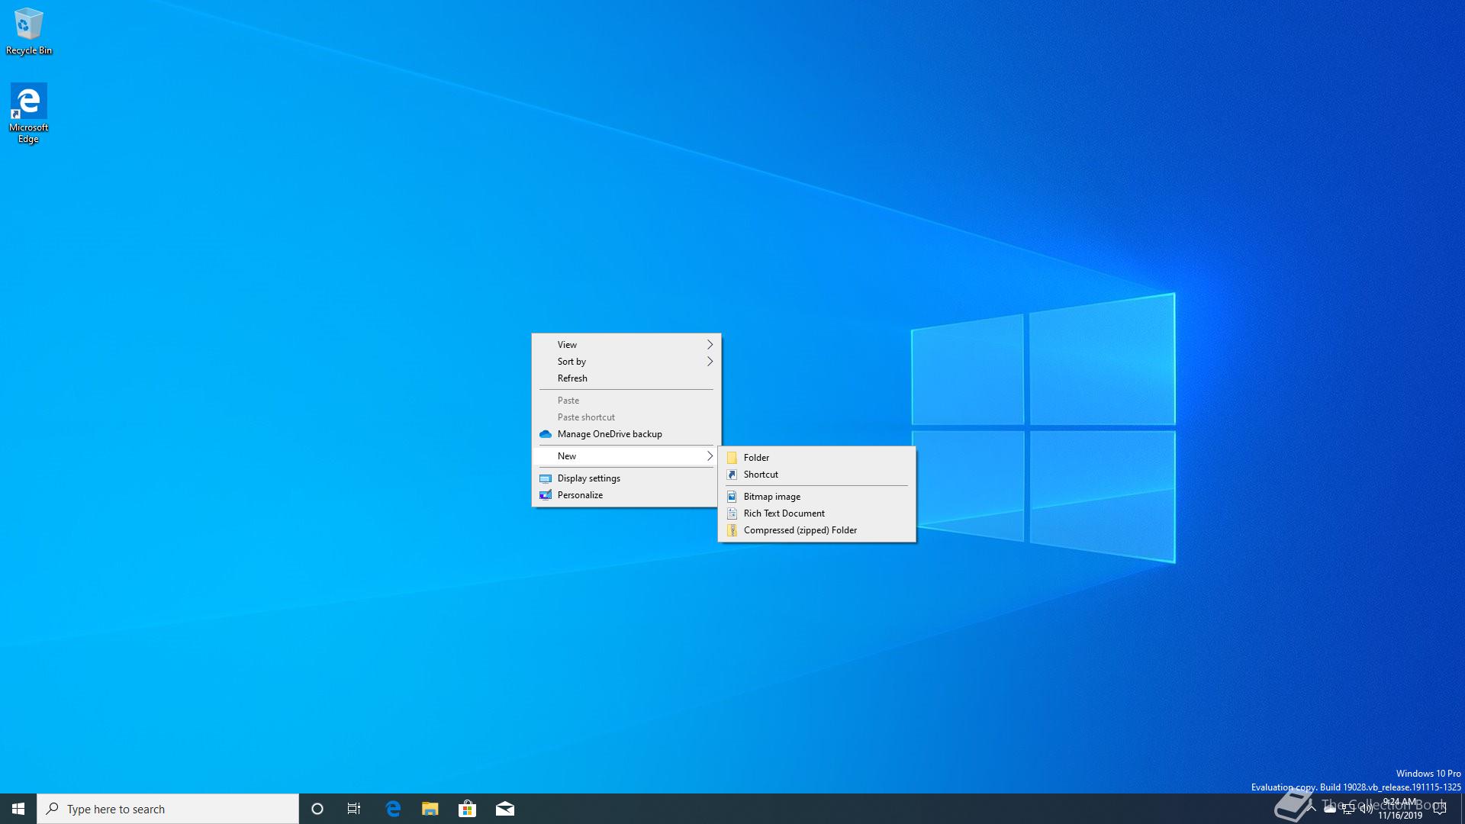Click the New submenu arrow
The image size is (1465, 824).
[709, 456]
